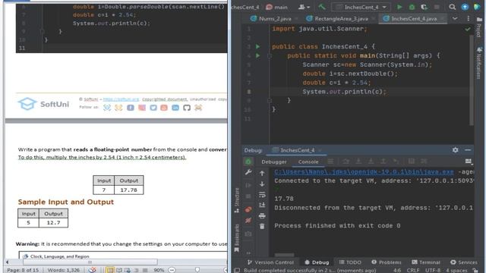Open the editor tabs three-dot options menu
This screenshot has height=273, width=486.
click(468, 18)
